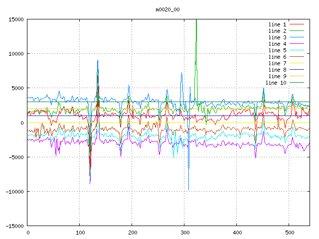
Task: Click the 100 x-axis tick label
Action: (x=80, y=233)
